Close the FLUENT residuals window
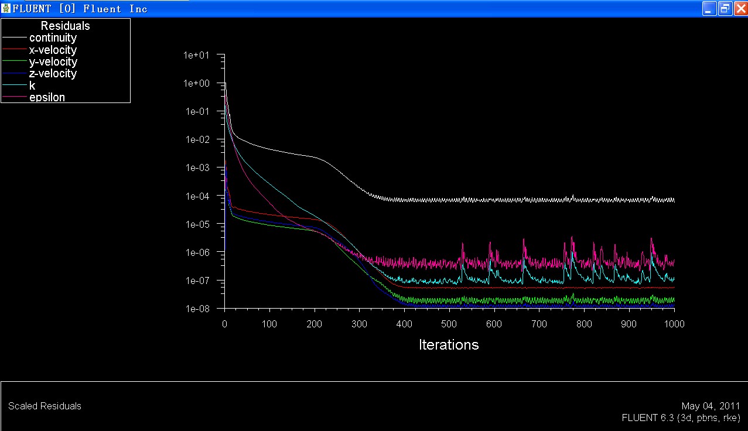 [x=740, y=8]
